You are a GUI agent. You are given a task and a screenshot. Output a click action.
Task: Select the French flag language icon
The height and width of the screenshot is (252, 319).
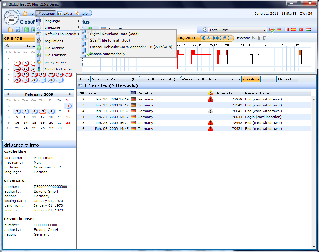(x=286, y=30)
